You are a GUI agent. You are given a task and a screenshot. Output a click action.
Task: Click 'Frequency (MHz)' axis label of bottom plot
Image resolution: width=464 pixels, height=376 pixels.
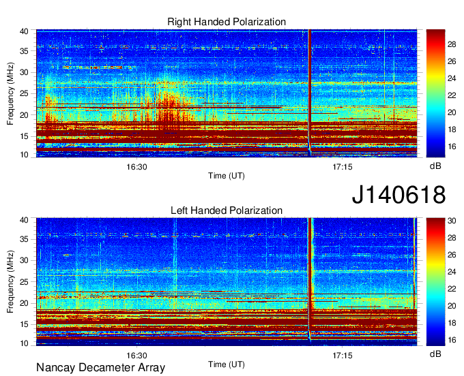coord(10,282)
